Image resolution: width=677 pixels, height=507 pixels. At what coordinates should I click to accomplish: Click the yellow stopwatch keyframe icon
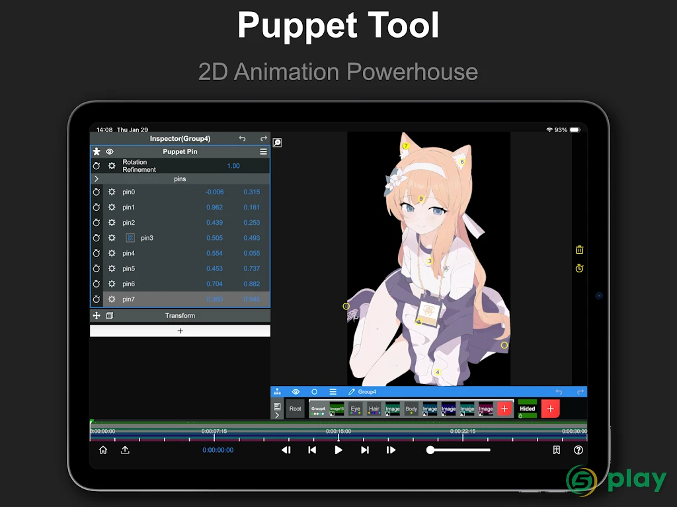point(579,268)
